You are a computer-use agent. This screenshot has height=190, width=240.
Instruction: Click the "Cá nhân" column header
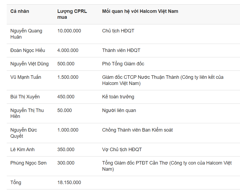coord(20,11)
